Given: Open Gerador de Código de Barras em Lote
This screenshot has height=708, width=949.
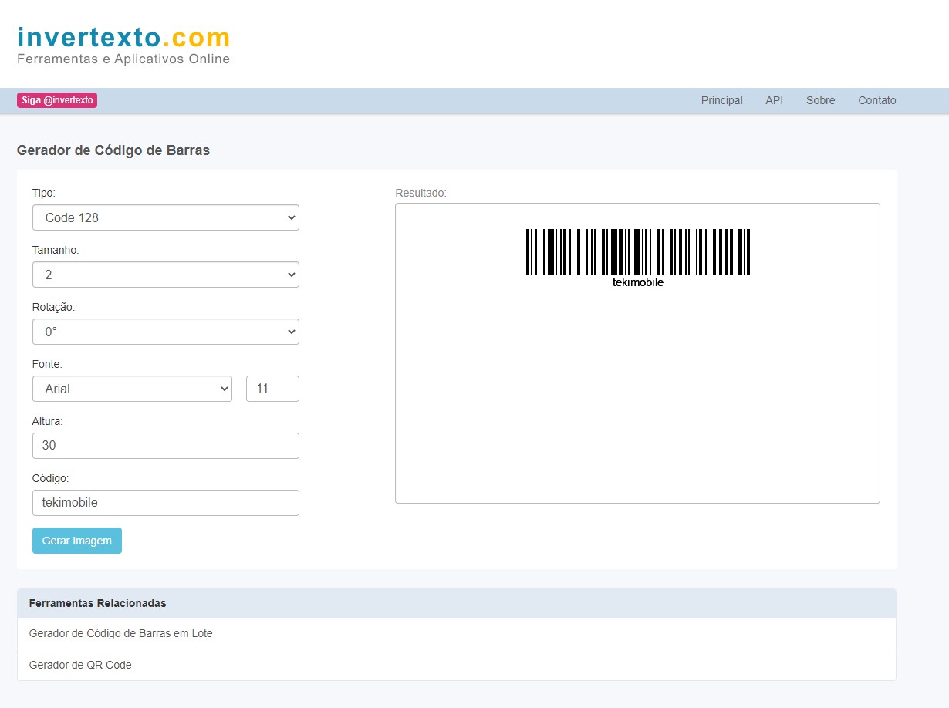Looking at the screenshot, I should coord(121,633).
